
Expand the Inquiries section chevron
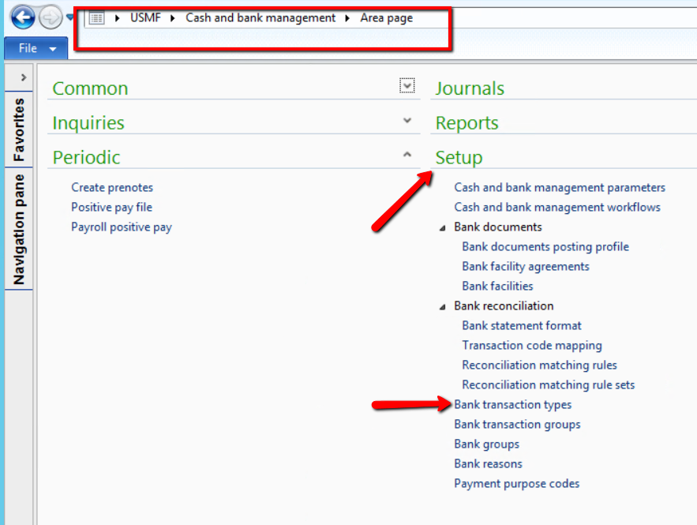click(407, 122)
